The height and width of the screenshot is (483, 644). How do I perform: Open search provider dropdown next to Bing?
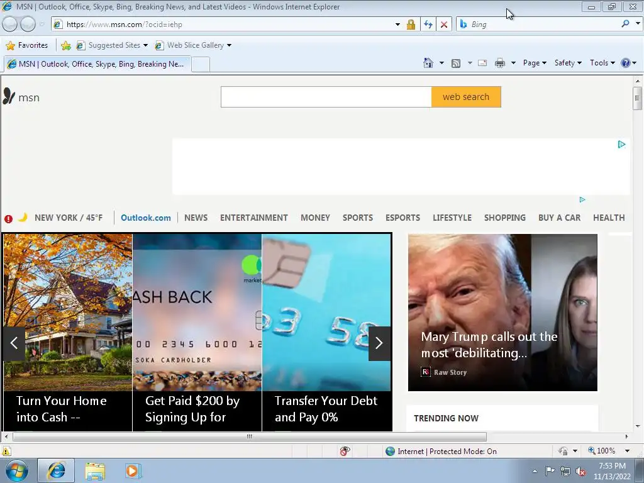point(638,24)
